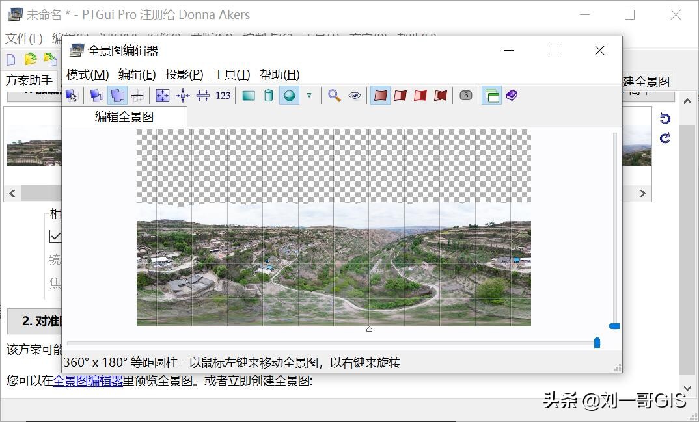Image resolution: width=699 pixels, height=422 pixels.
Task: Adjust the vertical zoom slider handle
Action: click(x=612, y=326)
